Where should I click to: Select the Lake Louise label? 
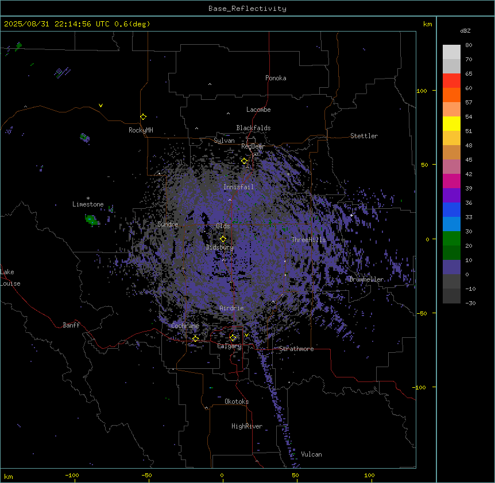(10, 278)
